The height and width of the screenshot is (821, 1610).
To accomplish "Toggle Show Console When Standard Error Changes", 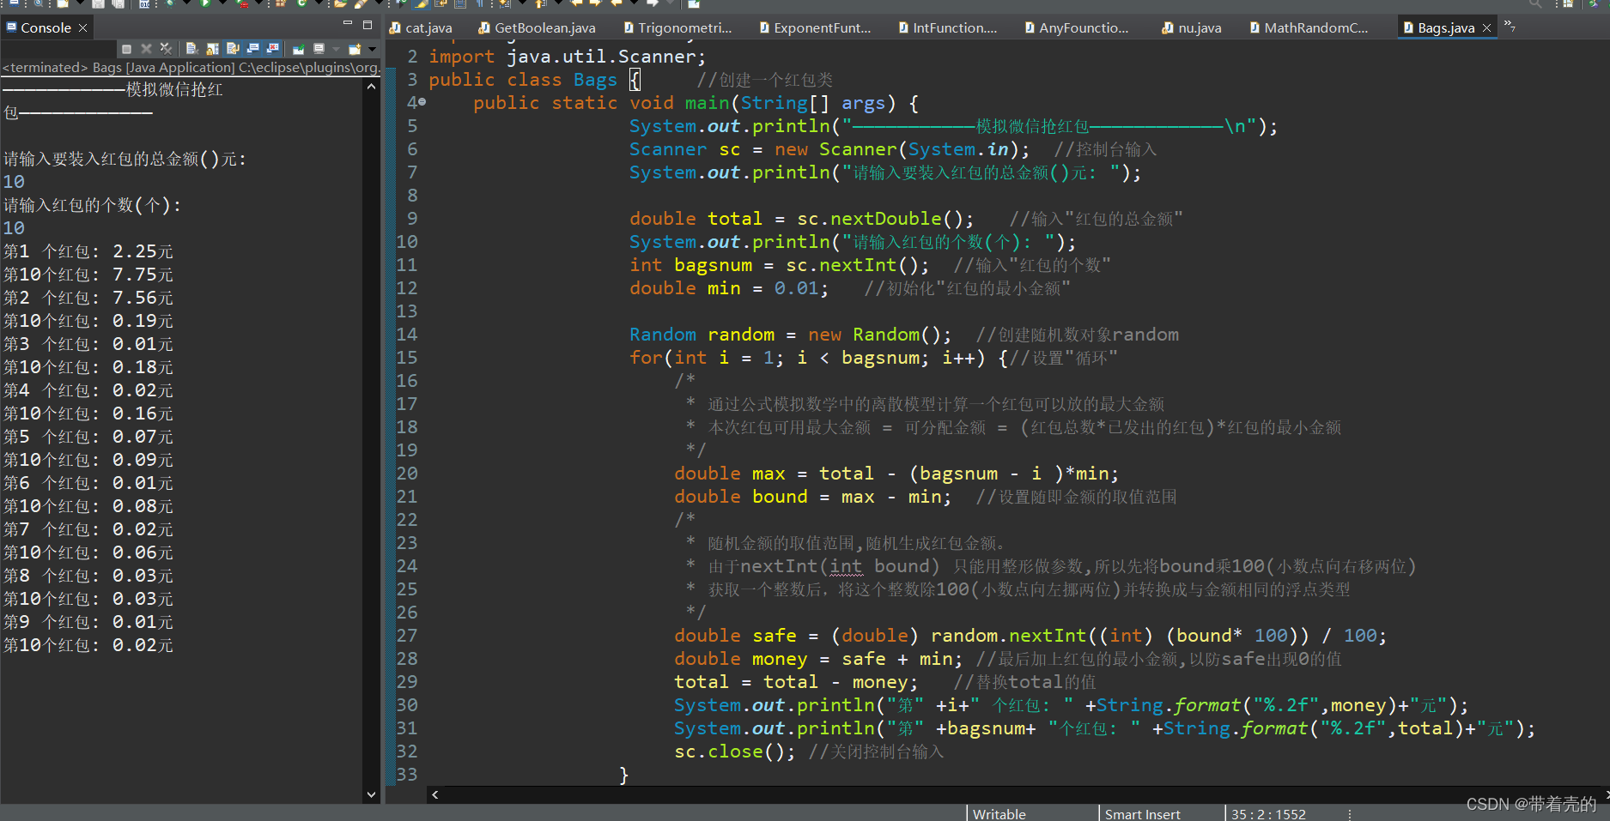I will (x=273, y=49).
